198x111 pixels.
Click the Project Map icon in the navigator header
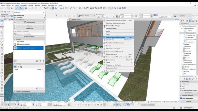[x=187, y=21]
